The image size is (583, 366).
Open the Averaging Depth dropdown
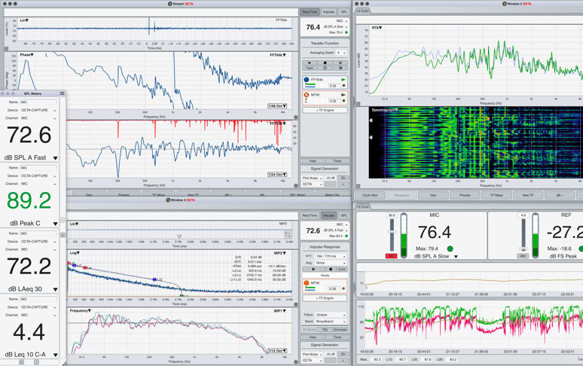pyautogui.click(x=341, y=53)
